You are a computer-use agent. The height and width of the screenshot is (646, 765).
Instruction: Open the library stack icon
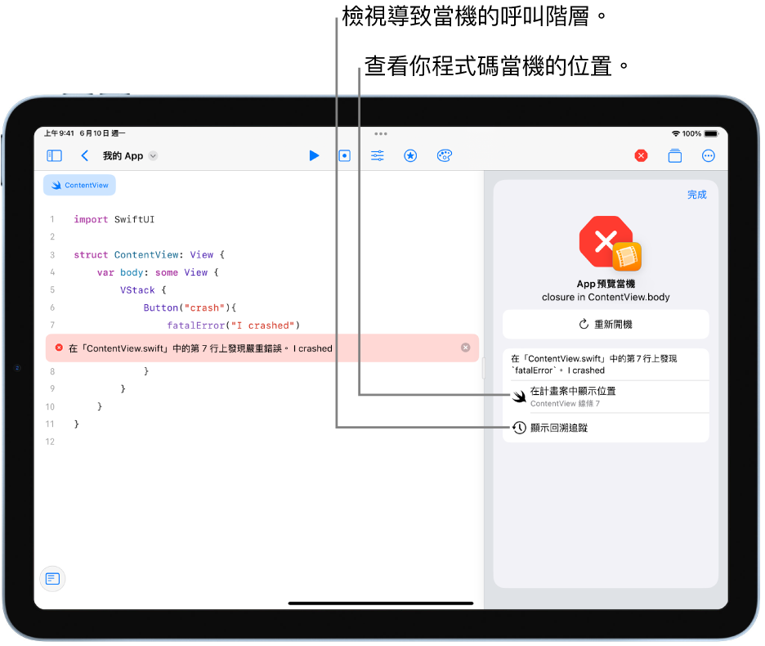tap(675, 155)
